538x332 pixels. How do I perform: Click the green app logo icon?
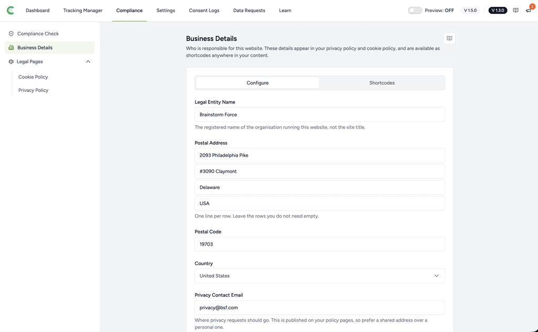11,11
